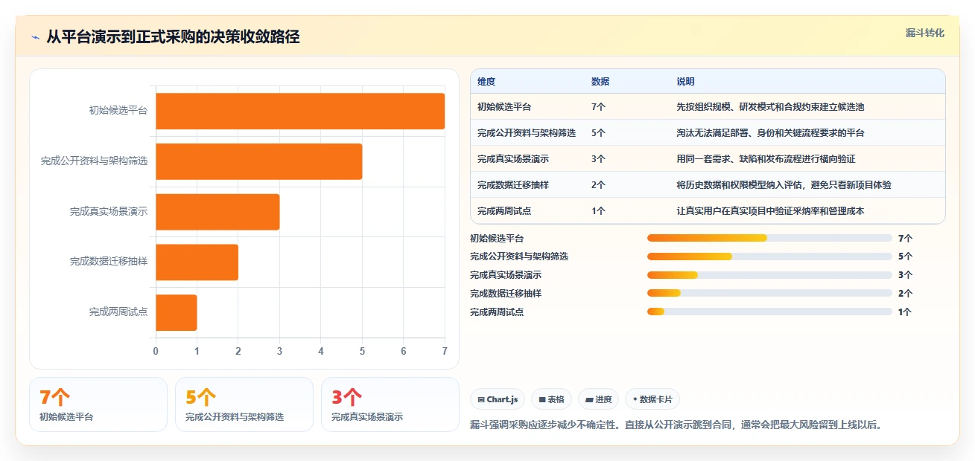This screenshot has width=975, height=461.
Task: Click chart y-axis label 完成真实场景演示
Action: 109,212
